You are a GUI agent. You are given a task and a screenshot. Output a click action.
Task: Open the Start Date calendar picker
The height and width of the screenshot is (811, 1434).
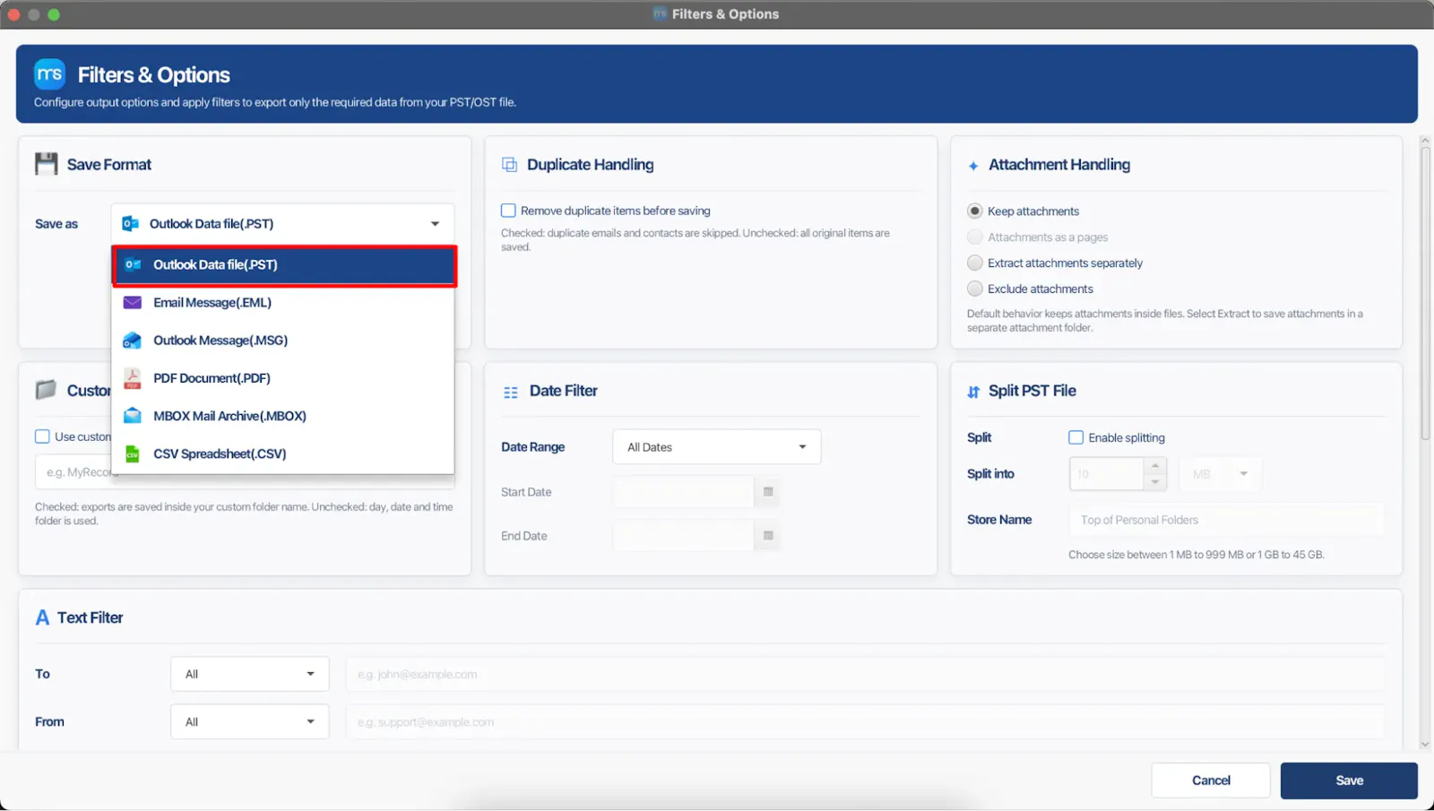point(768,492)
